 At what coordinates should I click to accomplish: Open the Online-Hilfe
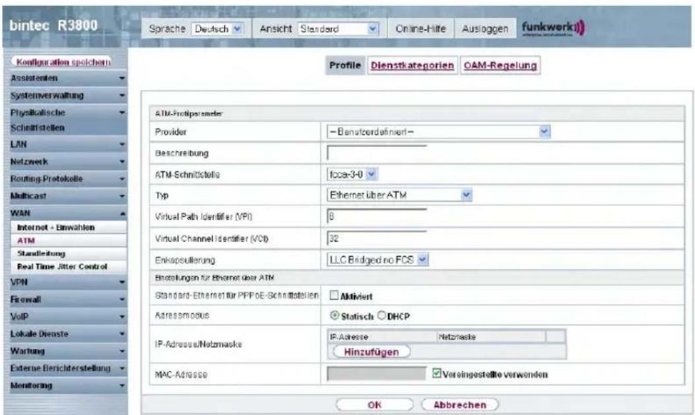[x=420, y=29]
